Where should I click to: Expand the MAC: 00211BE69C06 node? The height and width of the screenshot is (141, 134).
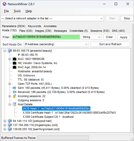click(x=10, y=59)
